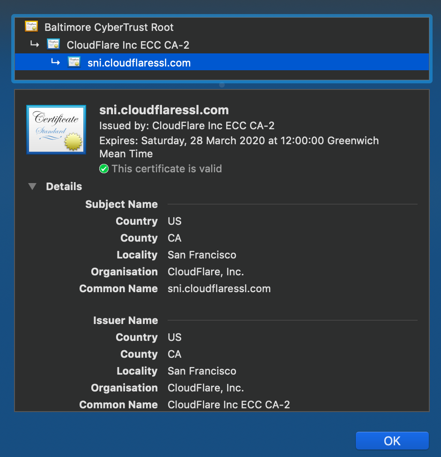The image size is (441, 457).
Task: Select Baltimore CyberTrust Root in chain
Action: pos(109,27)
